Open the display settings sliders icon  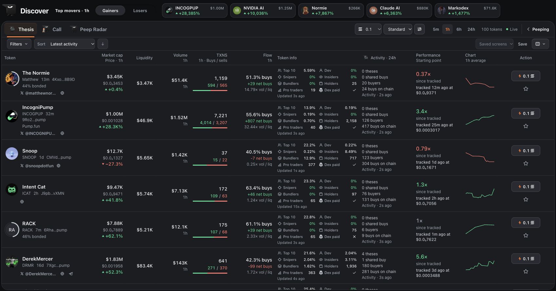419,29
